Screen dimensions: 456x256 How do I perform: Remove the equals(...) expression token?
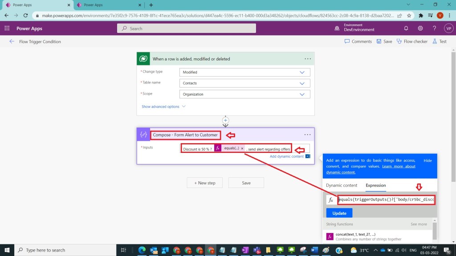point(242,148)
